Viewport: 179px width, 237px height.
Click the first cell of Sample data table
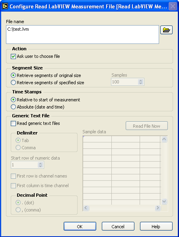(97, 139)
